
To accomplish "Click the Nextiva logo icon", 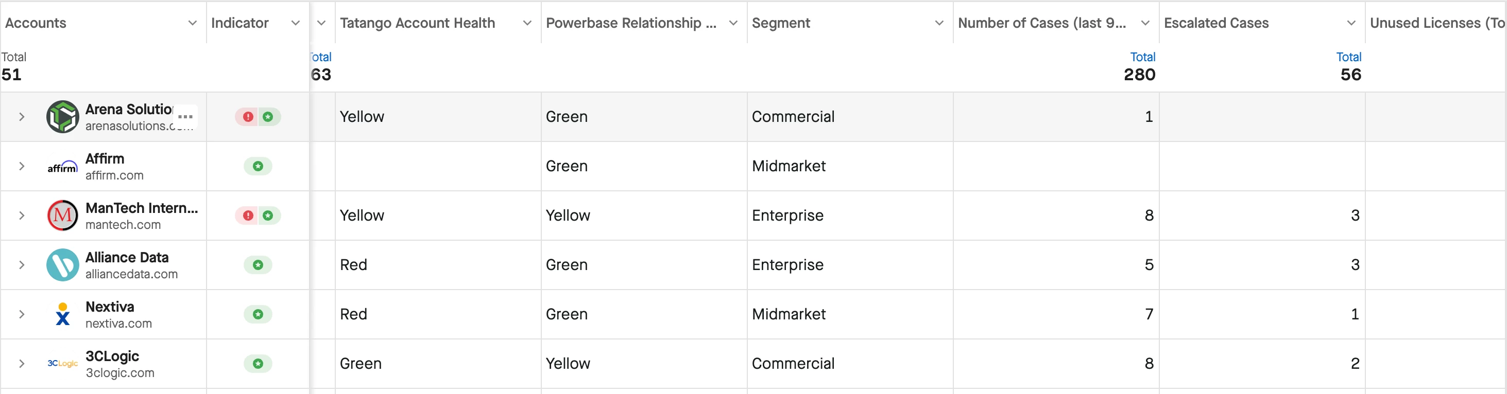I will (x=63, y=314).
